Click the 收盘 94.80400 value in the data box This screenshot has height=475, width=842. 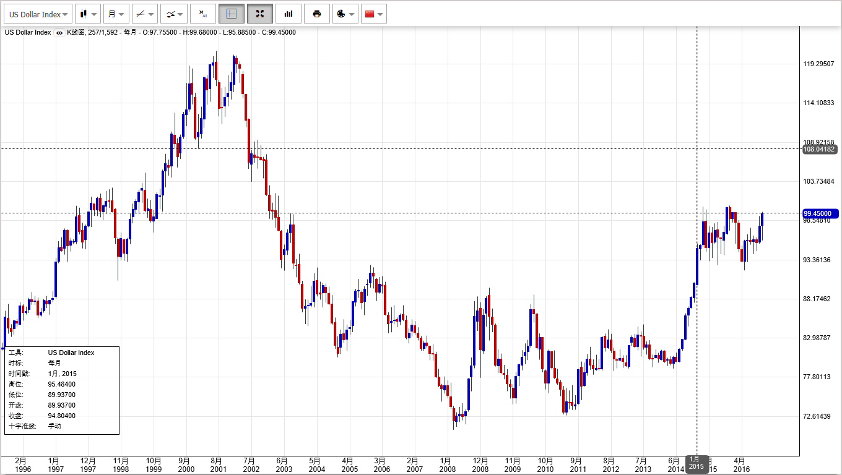(x=62, y=416)
